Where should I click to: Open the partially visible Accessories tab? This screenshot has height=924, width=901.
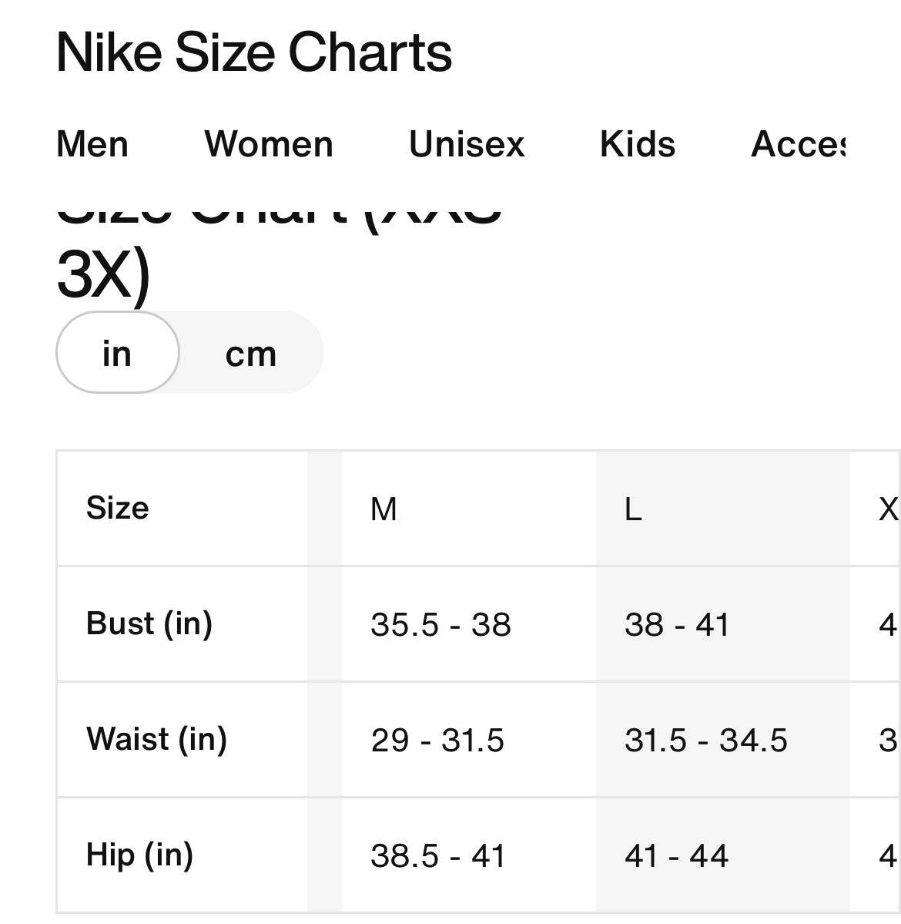[x=799, y=144]
